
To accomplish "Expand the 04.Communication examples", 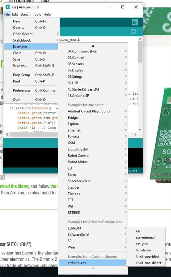I will click(93, 51).
